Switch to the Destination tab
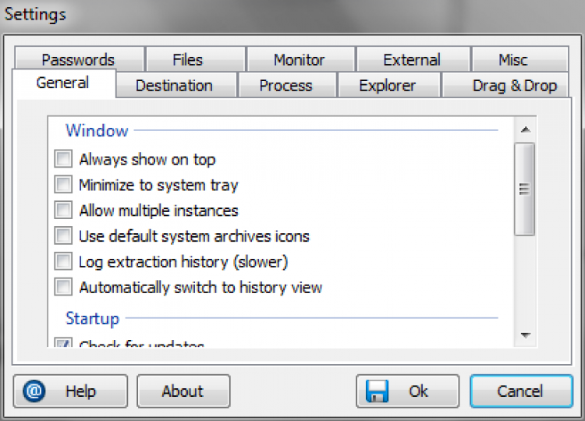This screenshot has width=585, height=421. point(174,86)
